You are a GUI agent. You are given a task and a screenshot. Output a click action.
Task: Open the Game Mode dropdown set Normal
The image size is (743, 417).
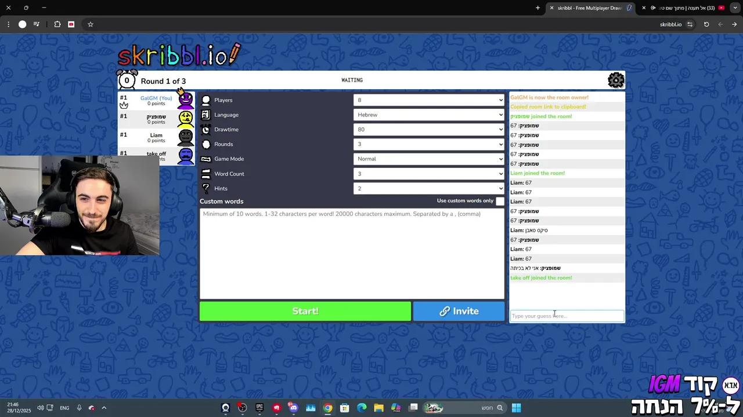tap(429, 159)
